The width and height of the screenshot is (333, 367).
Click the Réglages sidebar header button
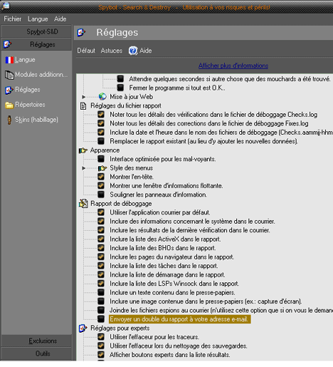(x=36, y=44)
